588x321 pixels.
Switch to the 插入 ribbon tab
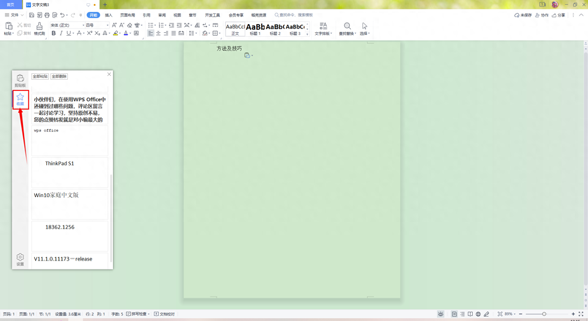(x=109, y=15)
